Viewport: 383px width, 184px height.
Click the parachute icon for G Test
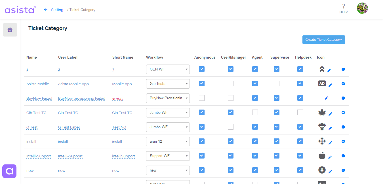click(x=322, y=127)
